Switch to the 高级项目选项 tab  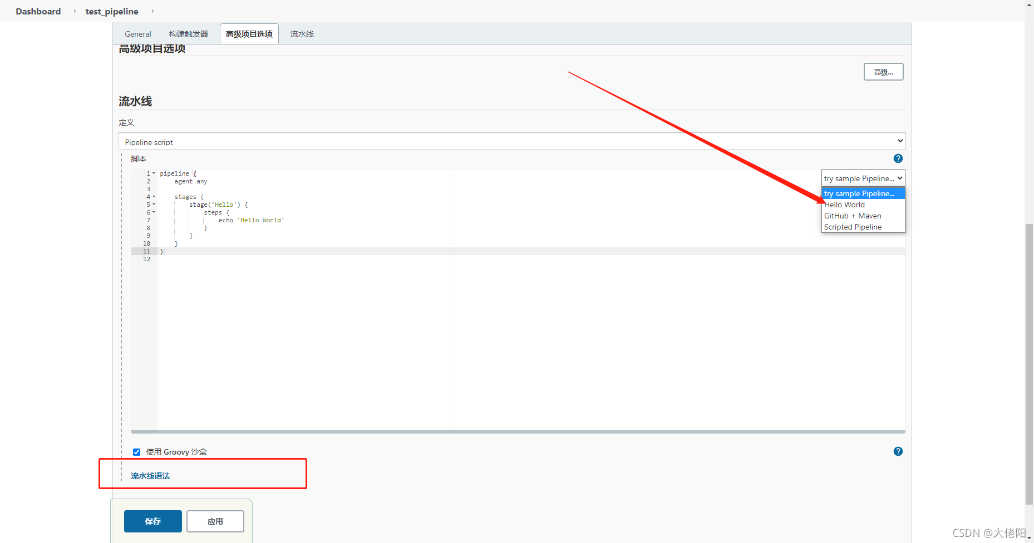coord(249,34)
